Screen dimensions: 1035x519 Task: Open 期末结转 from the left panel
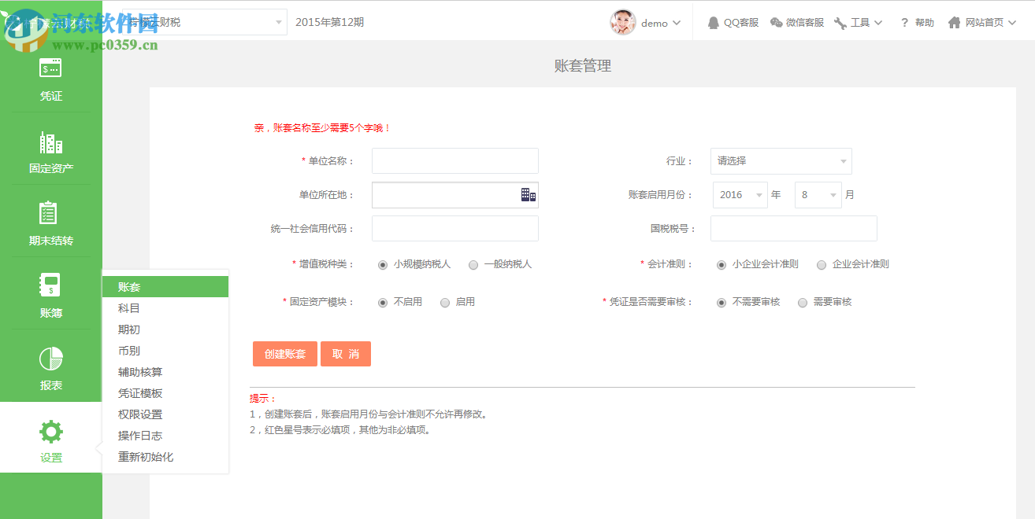pos(50,223)
